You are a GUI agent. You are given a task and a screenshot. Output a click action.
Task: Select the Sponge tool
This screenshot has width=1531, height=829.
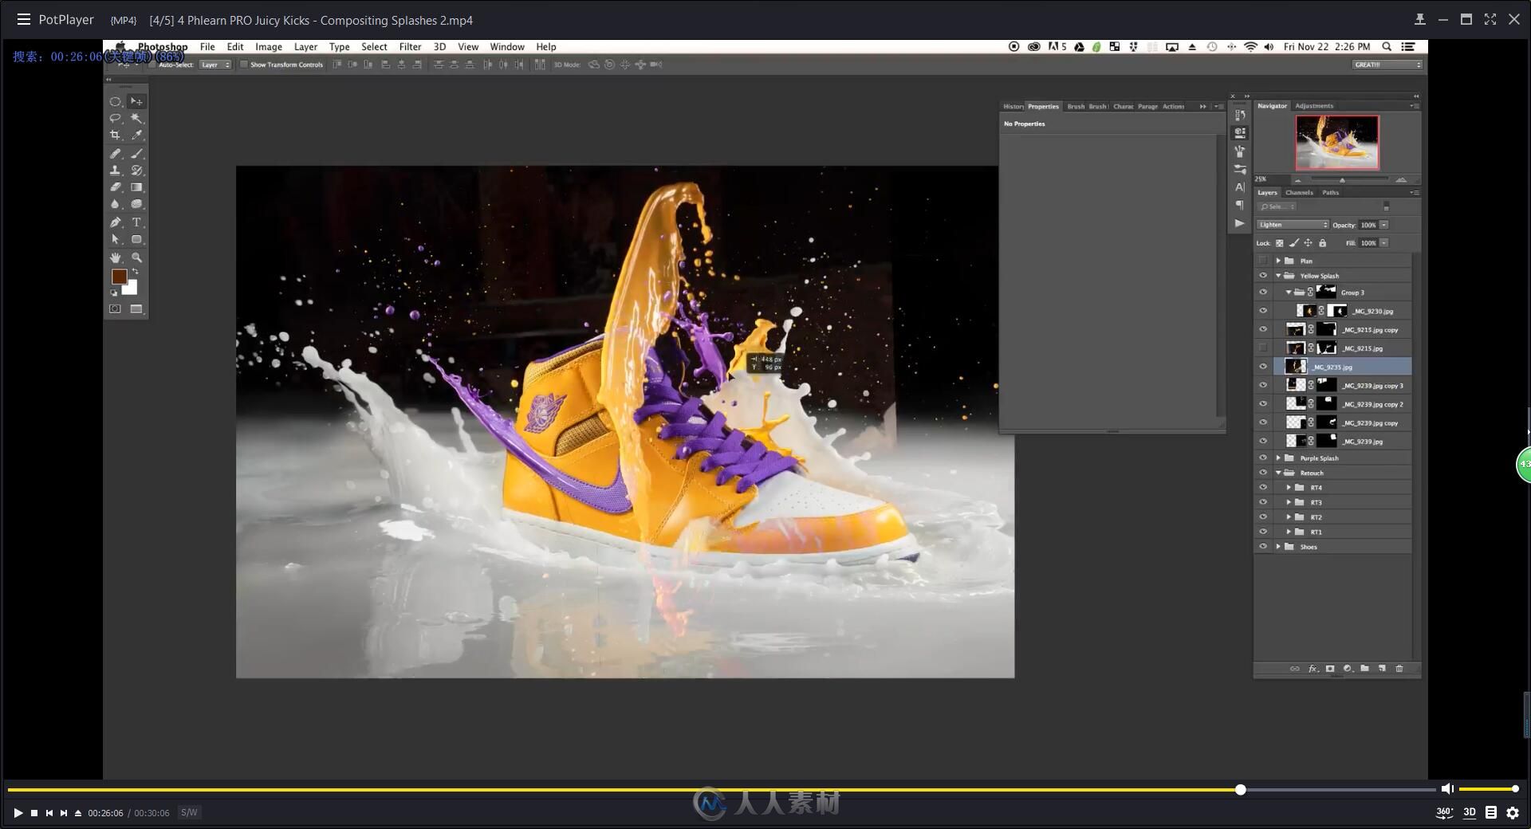tap(137, 205)
